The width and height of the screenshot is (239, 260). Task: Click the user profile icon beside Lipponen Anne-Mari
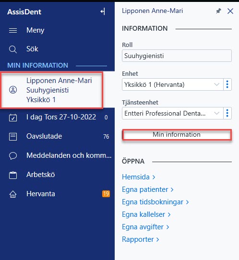[13, 90]
